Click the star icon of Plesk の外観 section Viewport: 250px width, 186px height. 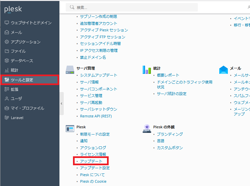147,129
